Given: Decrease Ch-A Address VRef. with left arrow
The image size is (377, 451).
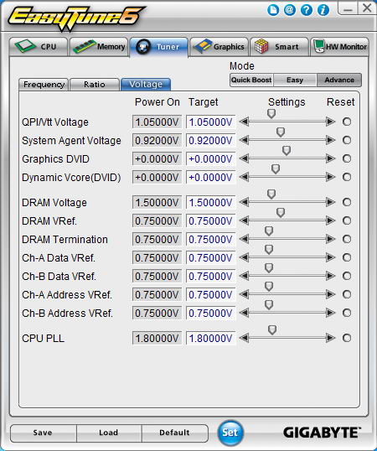Looking at the screenshot, I should pos(245,294).
